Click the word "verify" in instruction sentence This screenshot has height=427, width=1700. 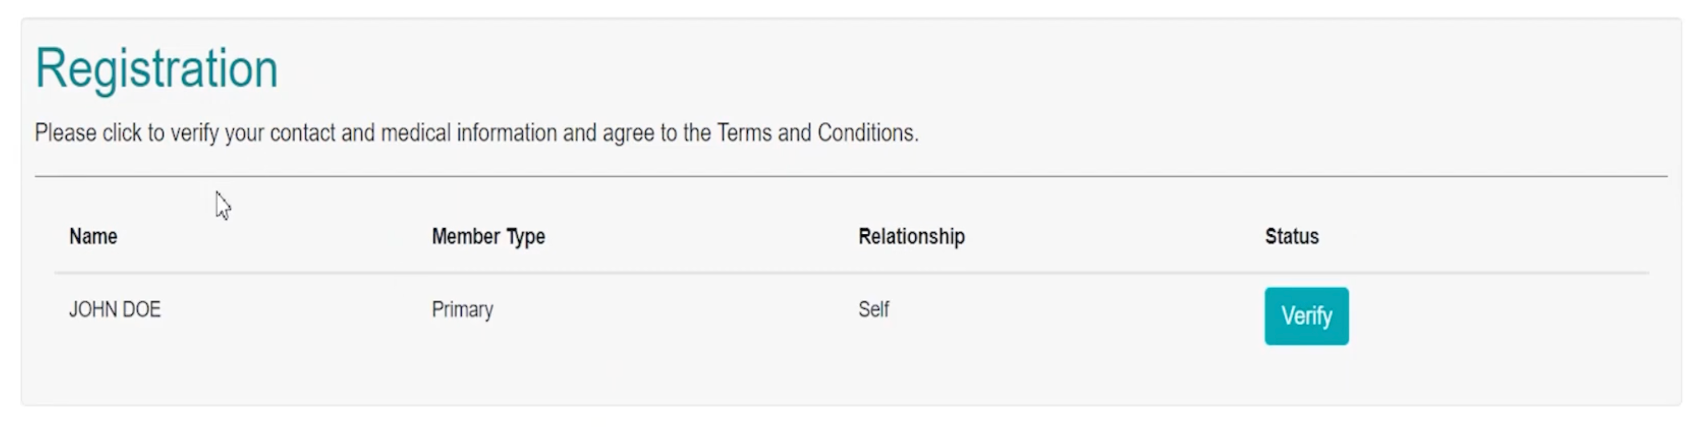tap(195, 133)
